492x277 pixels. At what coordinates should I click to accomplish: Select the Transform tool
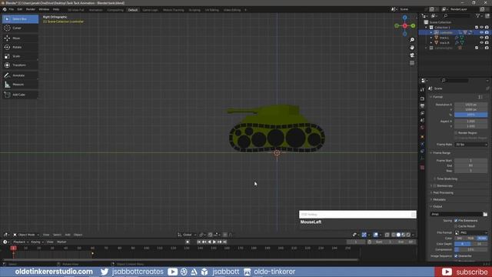[x=20, y=65]
